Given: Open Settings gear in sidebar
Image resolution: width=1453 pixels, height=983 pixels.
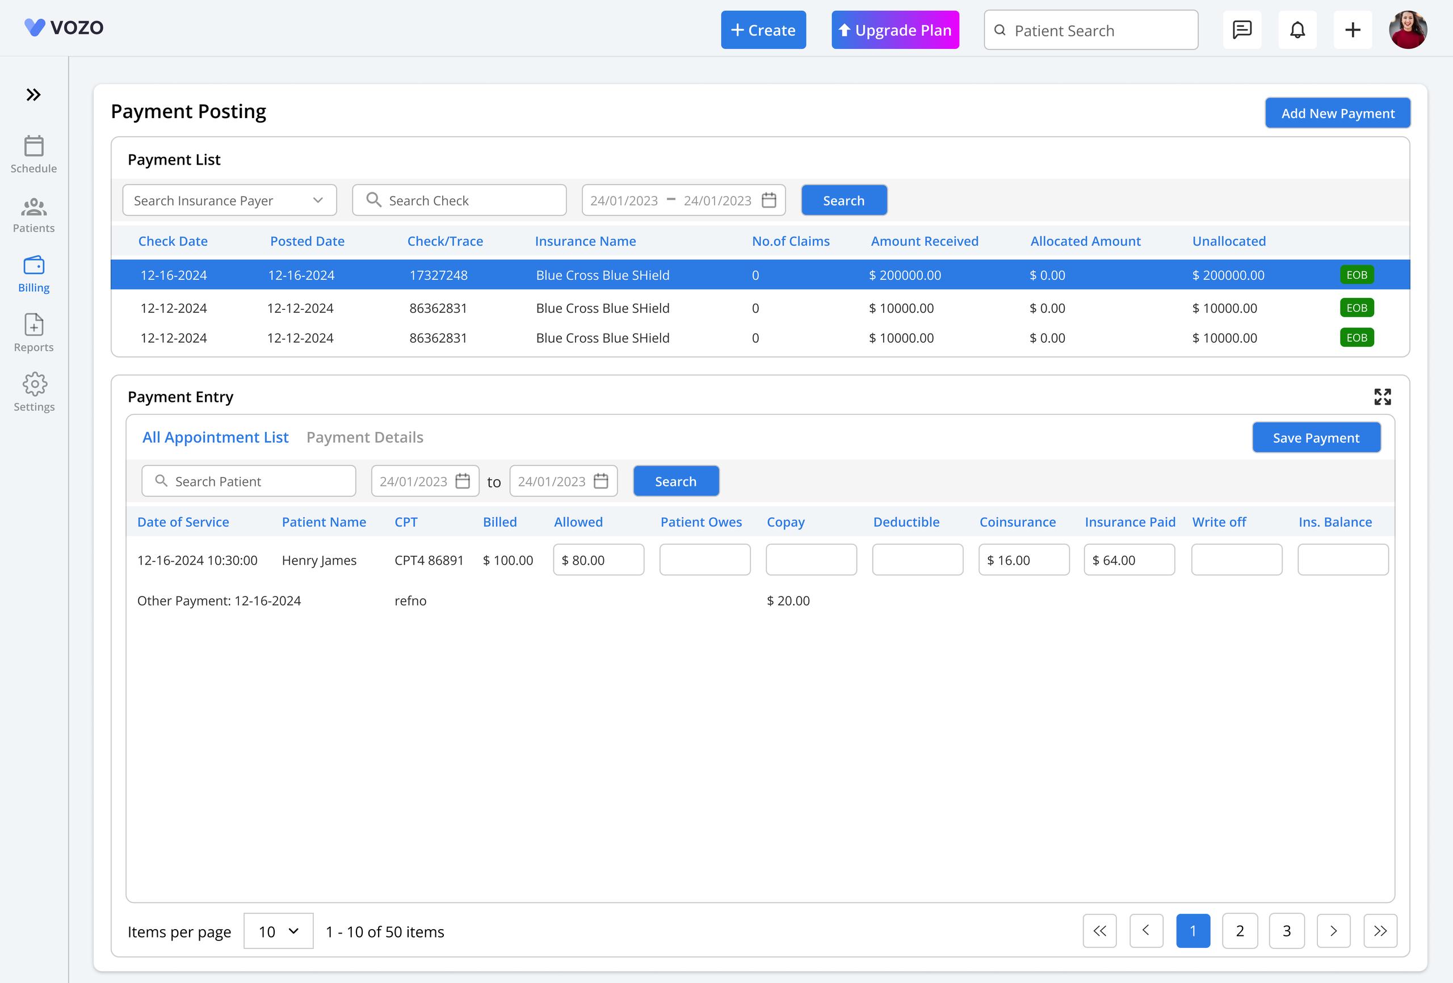Looking at the screenshot, I should pyautogui.click(x=33, y=392).
